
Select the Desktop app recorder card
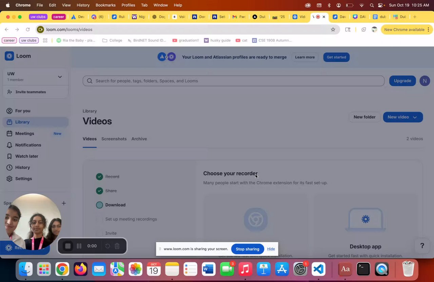[x=366, y=226]
